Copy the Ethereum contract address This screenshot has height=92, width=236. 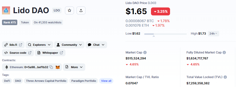tap(51, 67)
